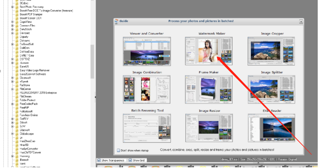Check Don't show when startup
Image resolution: width=318 pixels, height=168 pixels.
coord(119,150)
